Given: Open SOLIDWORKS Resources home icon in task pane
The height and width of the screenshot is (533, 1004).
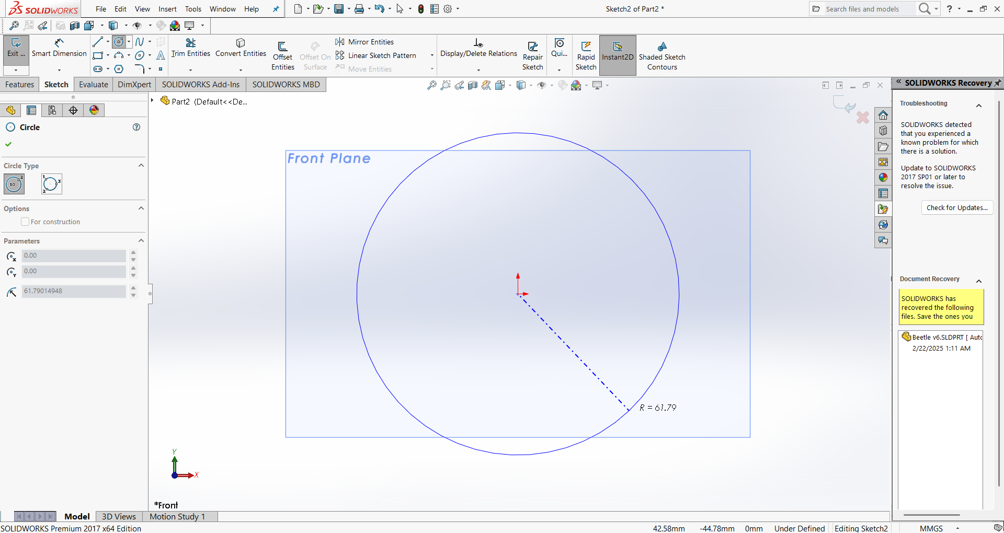Looking at the screenshot, I should click(883, 115).
